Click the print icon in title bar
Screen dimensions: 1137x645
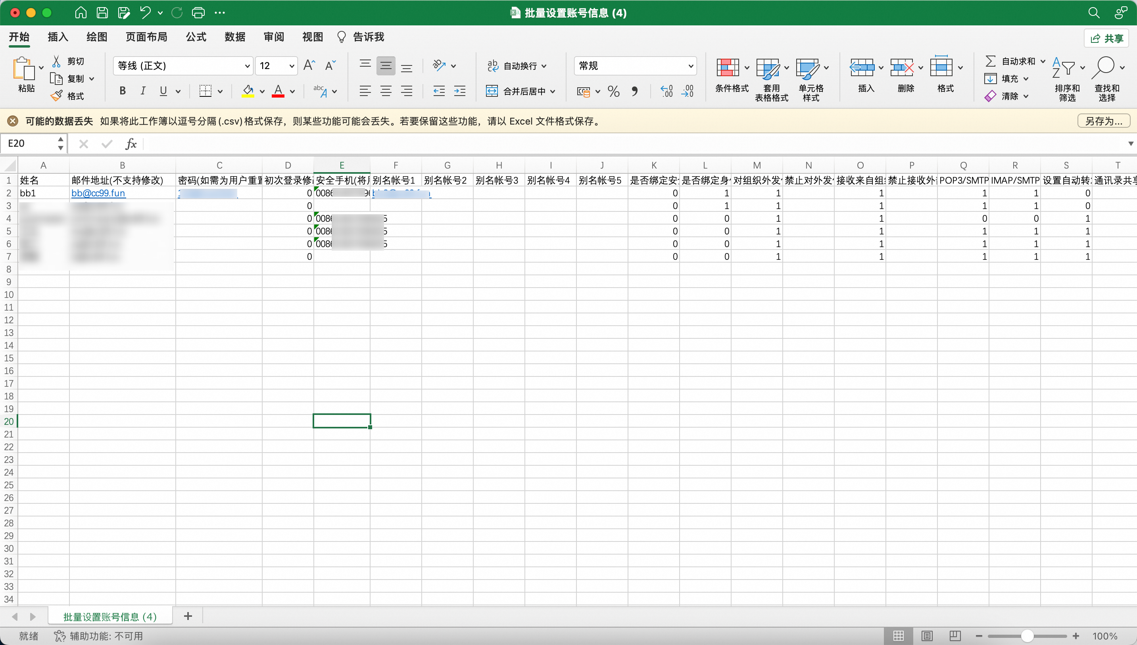pyautogui.click(x=198, y=13)
